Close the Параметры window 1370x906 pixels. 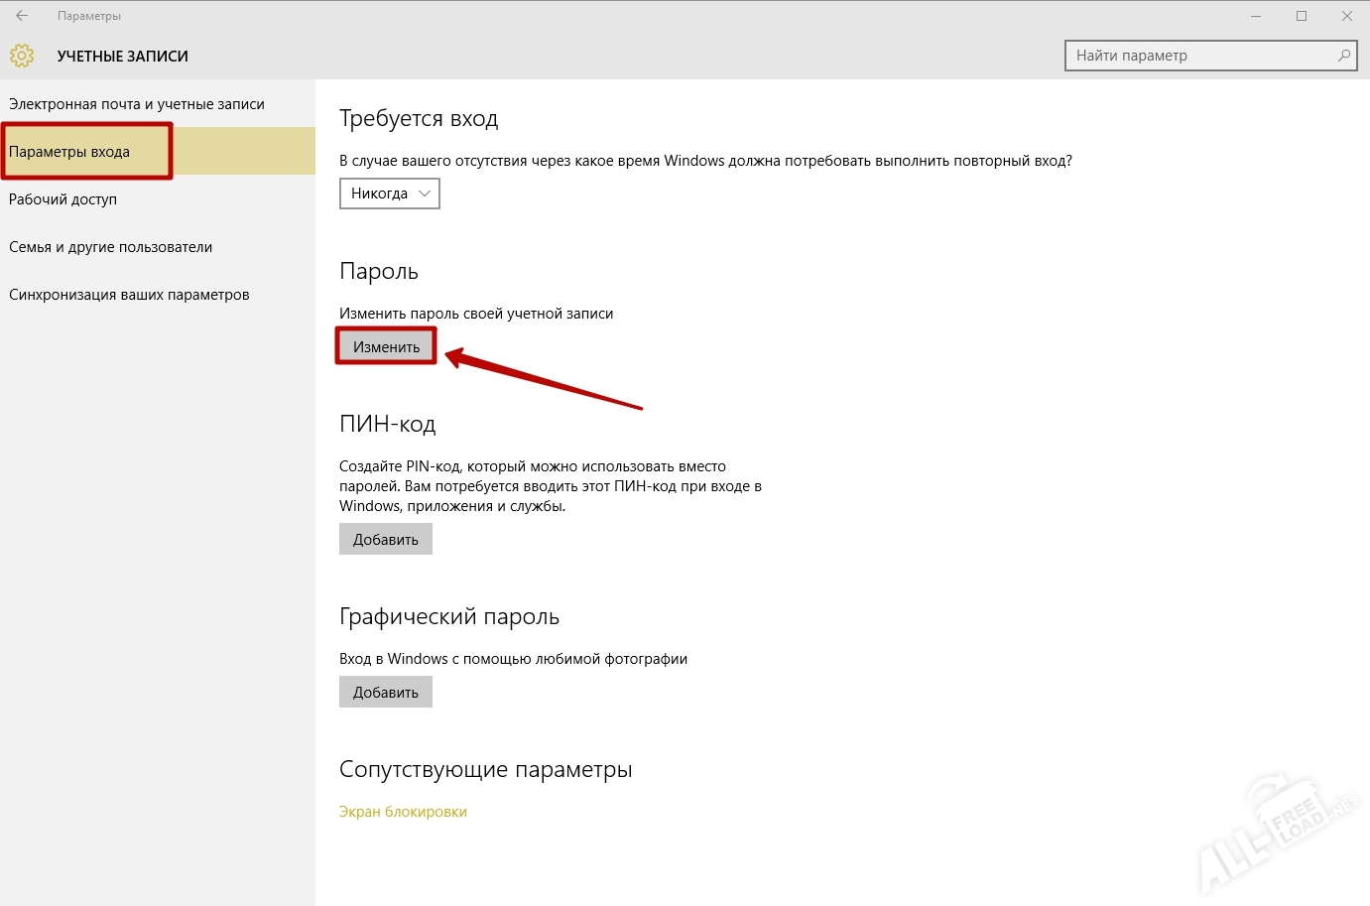point(1347,16)
